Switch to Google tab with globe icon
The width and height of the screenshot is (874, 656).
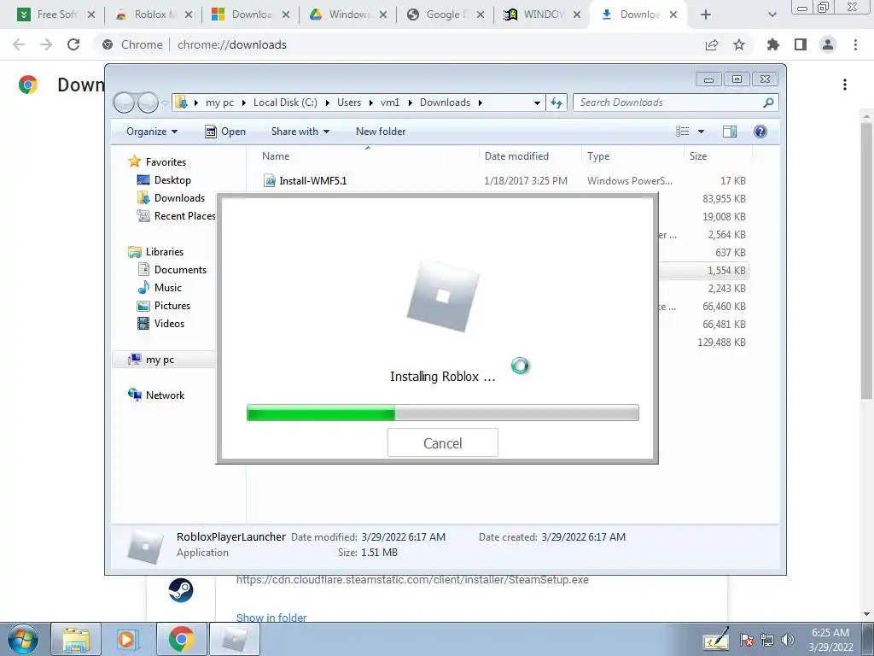(444, 15)
